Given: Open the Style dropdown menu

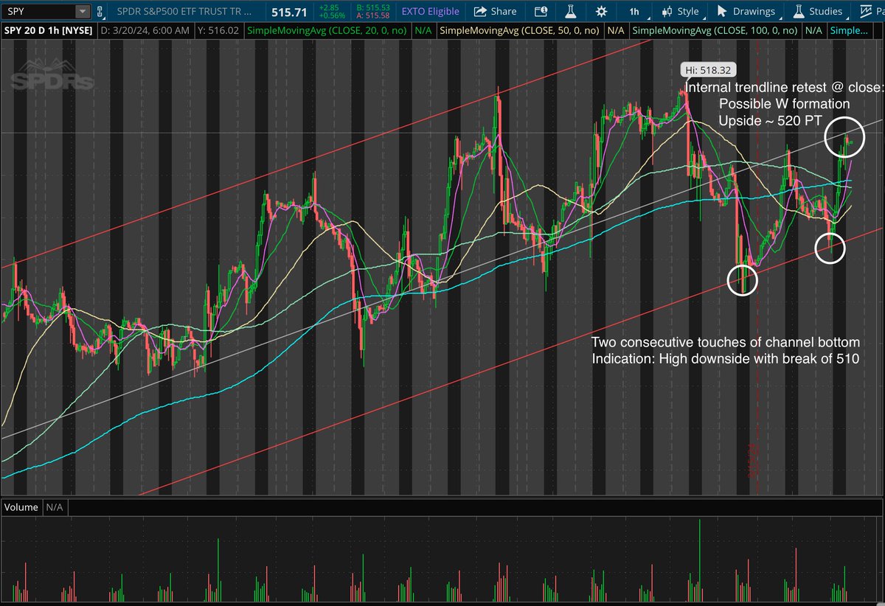Looking at the screenshot, I should pos(681,11).
